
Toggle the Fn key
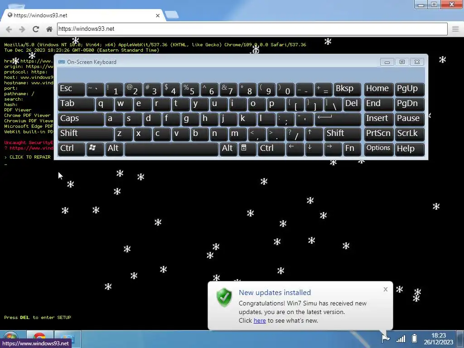coord(352,149)
